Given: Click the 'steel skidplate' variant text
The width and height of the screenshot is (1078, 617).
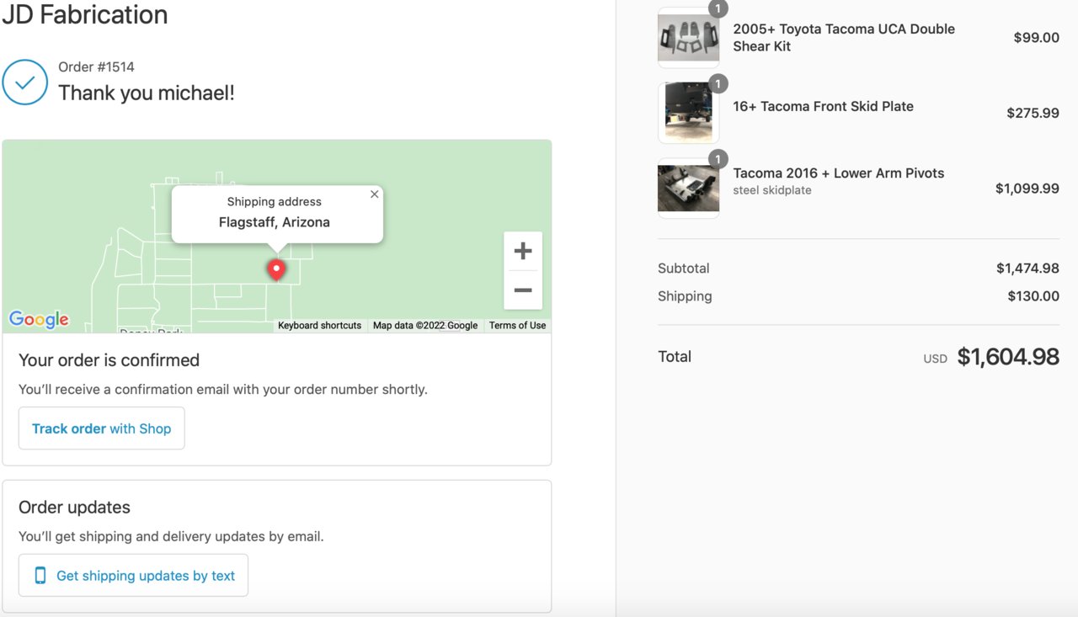Looking at the screenshot, I should 772,190.
